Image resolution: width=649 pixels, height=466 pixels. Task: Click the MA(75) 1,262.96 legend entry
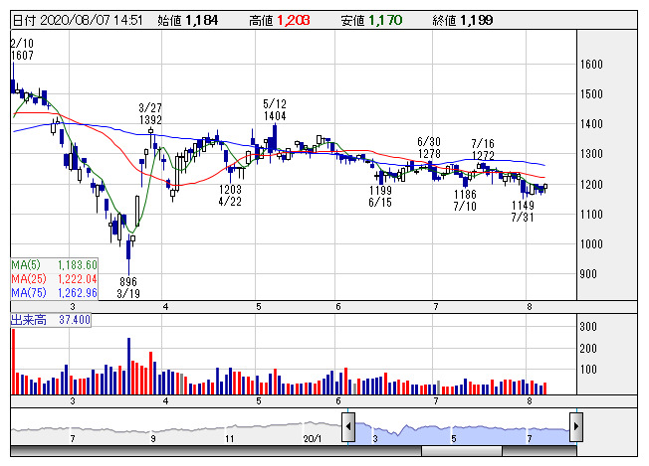(x=54, y=293)
